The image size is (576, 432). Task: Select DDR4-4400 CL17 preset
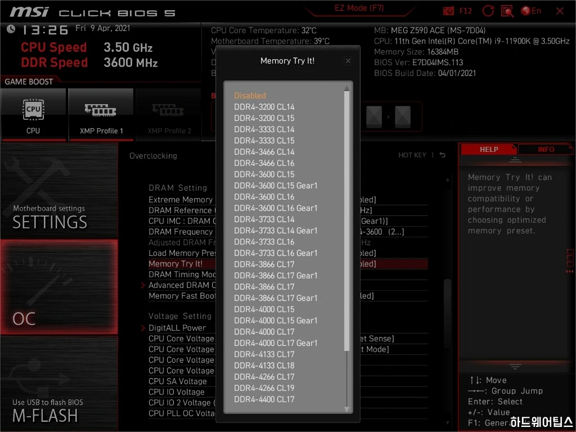(x=264, y=399)
